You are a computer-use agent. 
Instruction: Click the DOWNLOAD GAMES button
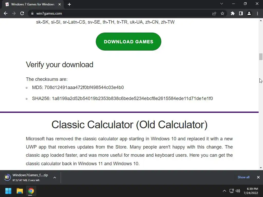tap(128, 42)
